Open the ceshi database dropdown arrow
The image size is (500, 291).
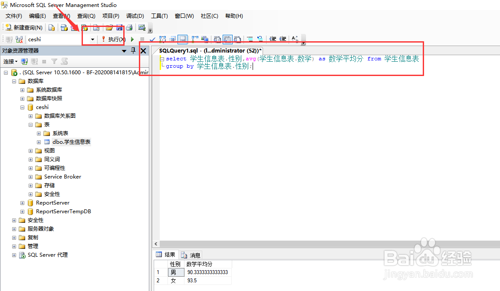[x=92, y=39]
